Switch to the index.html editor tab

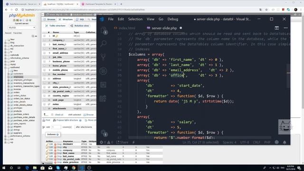[125, 28]
